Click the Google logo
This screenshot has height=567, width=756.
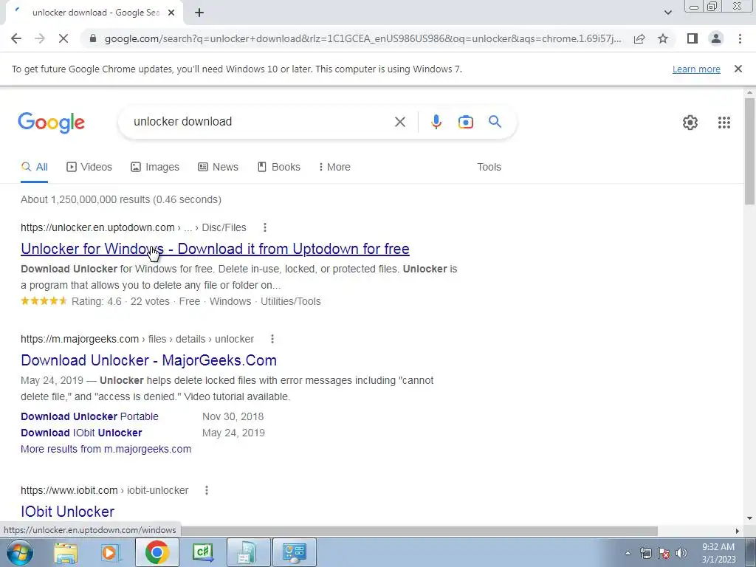point(51,123)
